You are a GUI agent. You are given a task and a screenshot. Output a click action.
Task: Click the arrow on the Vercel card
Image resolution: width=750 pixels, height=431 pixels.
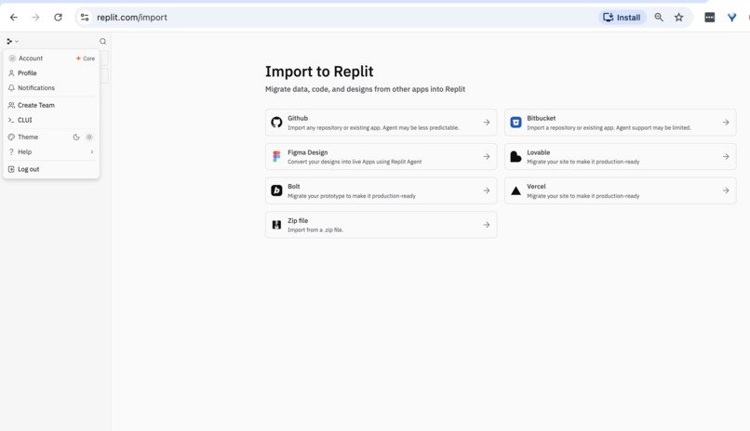click(x=726, y=190)
